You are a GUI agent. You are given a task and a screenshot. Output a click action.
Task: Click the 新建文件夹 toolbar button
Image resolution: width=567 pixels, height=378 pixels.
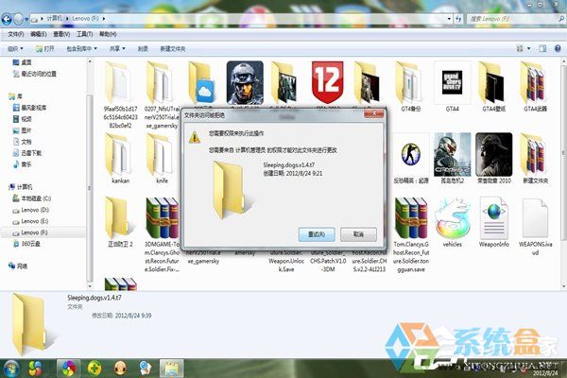coord(173,48)
